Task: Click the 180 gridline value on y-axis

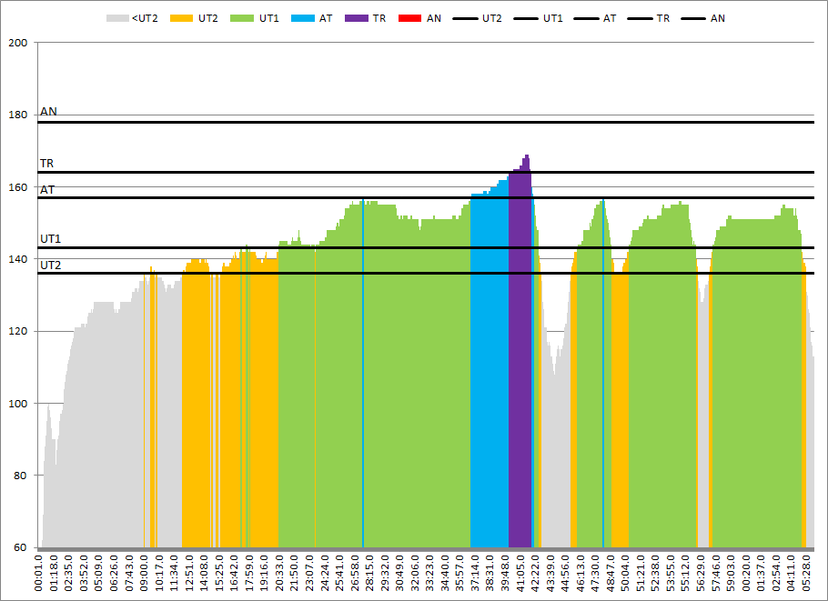Action: (18, 115)
